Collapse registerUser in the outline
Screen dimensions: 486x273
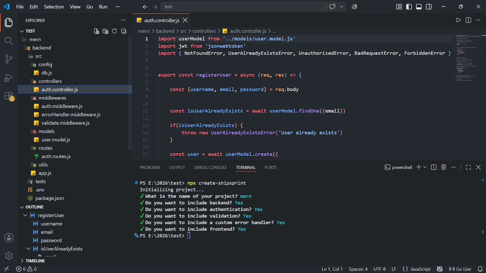coord(25,215)
